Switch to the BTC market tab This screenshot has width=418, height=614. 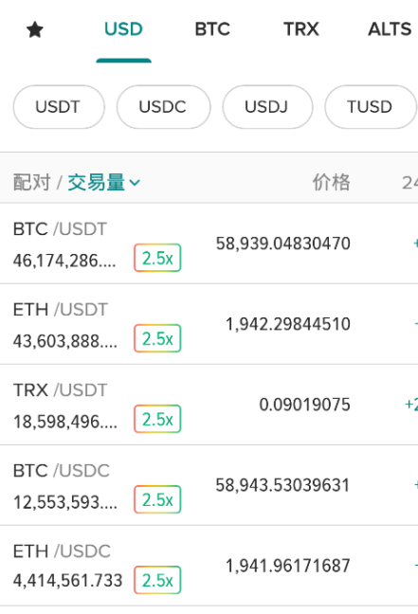212,29
